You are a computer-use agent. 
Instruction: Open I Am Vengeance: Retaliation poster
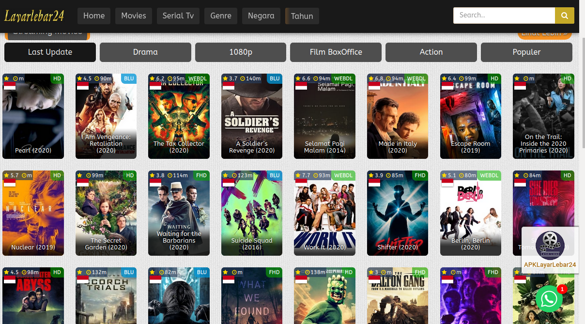pyautogui.click(x=106, y=116)
